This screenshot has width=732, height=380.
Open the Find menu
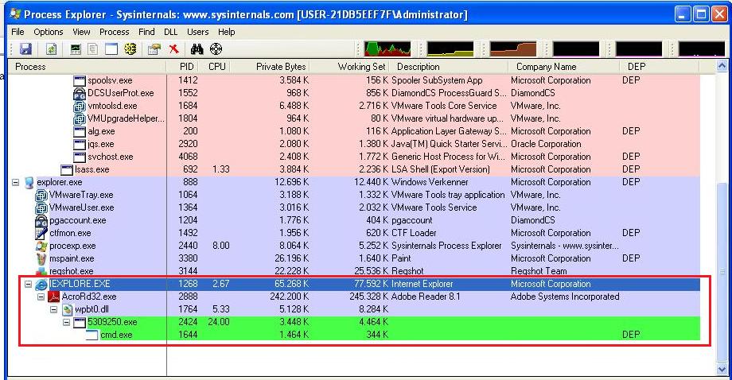point(146,32)
